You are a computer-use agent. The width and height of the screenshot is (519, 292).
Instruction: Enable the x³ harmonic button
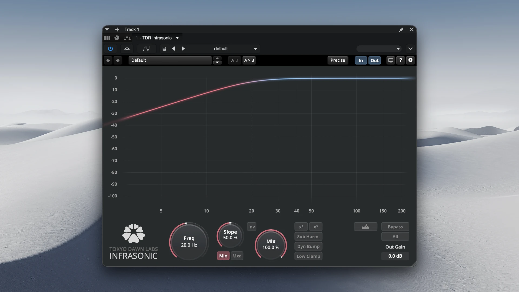coord(316,227)
